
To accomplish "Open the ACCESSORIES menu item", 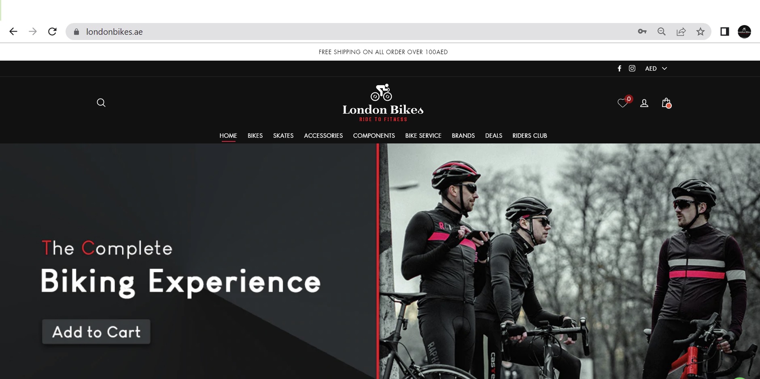I will coord(323,136).
